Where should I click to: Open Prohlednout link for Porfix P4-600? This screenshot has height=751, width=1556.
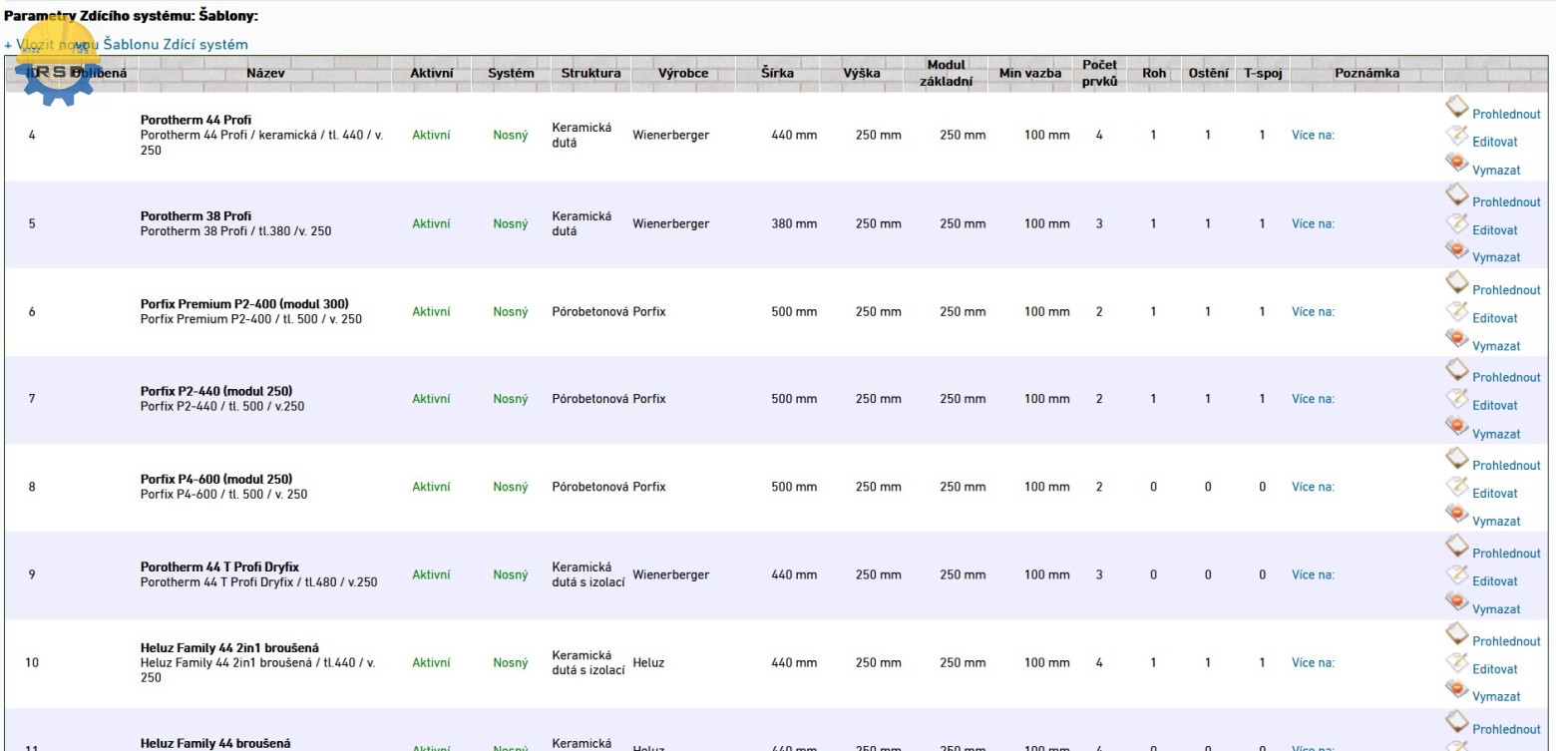(x=1506, y=466)
